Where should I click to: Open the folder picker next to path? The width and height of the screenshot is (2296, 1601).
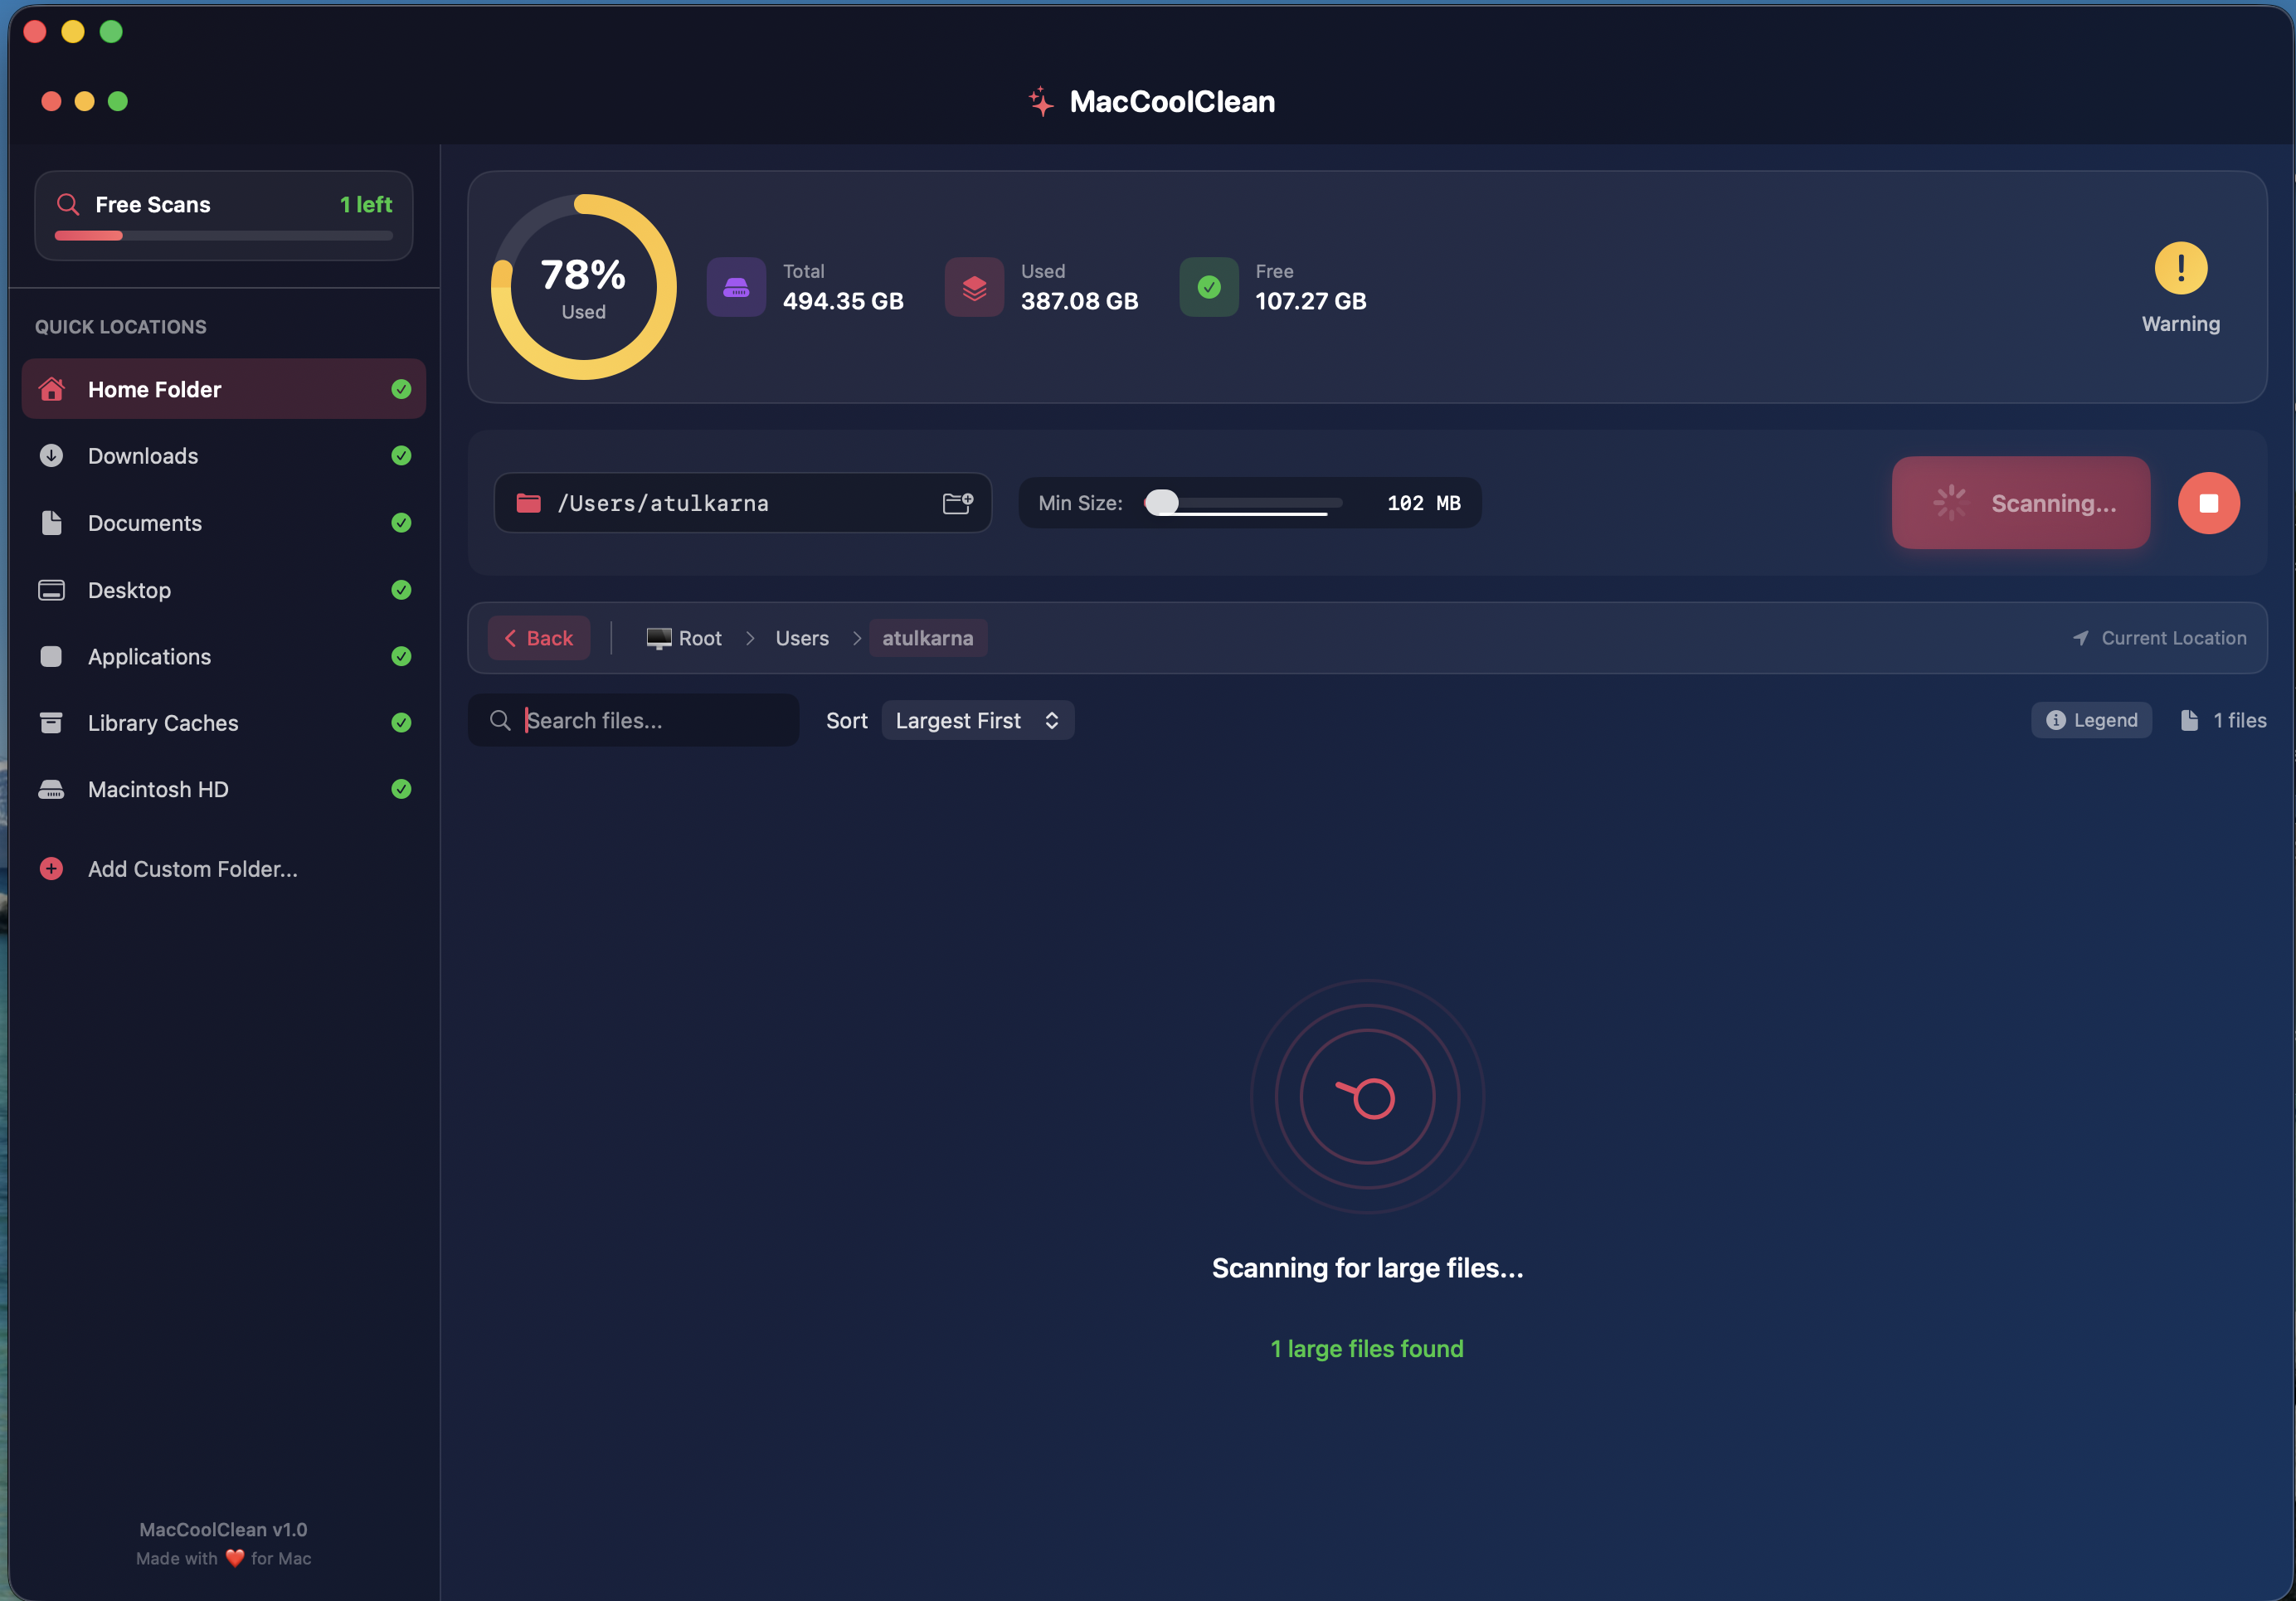click(x=957, y=503)
